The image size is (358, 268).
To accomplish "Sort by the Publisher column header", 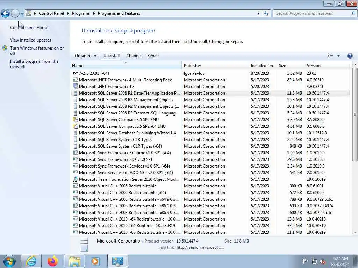I will tap(215, 65).
